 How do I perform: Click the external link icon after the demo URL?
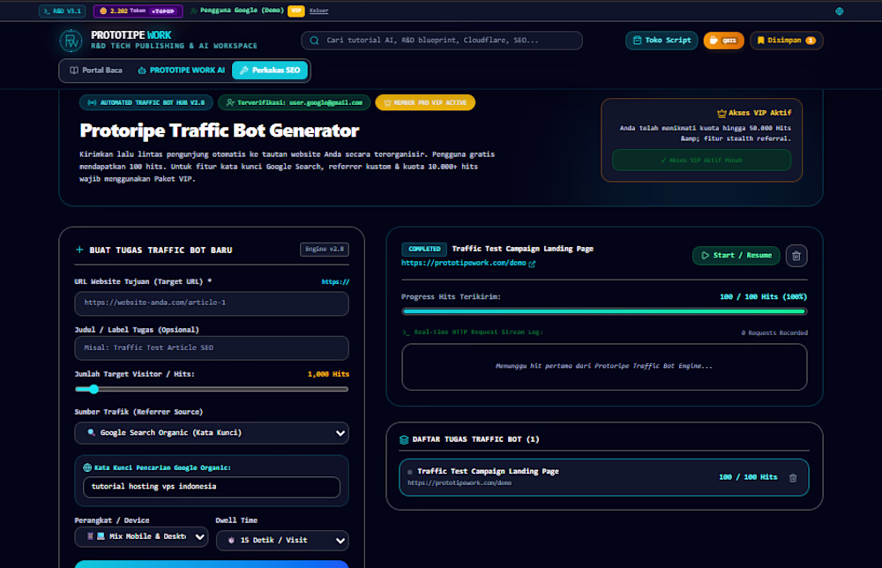click(x=532, y=263)
